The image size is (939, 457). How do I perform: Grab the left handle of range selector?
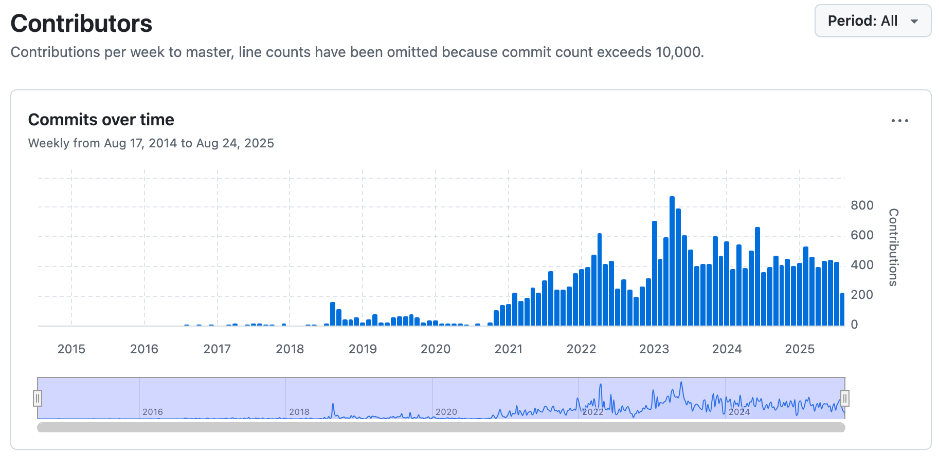(38, 398)
